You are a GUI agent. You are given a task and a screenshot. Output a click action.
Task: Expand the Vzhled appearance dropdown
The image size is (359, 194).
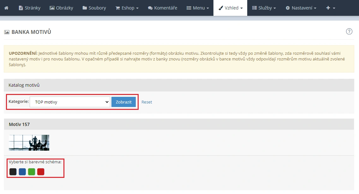230,8
